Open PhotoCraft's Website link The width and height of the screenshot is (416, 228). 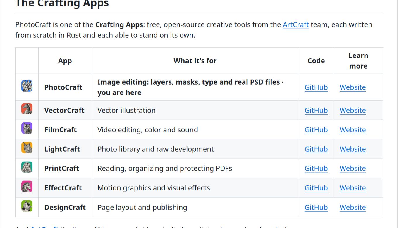pos(353,87)
